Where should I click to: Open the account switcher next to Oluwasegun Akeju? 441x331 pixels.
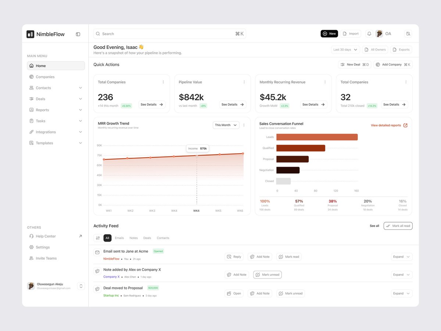click(x=81, y=286)
